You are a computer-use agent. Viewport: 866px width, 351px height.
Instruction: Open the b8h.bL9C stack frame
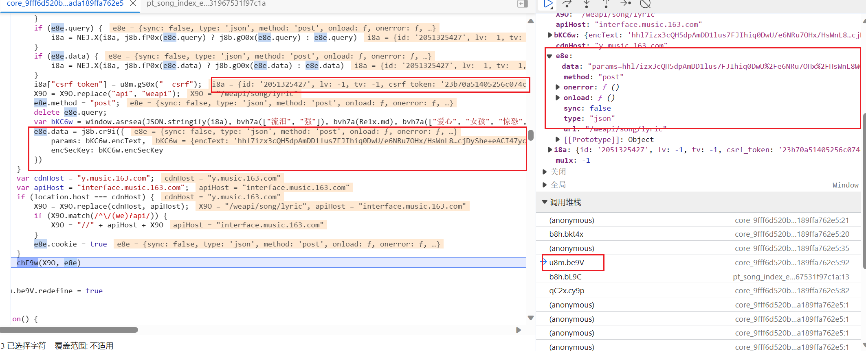click(565, 277)
